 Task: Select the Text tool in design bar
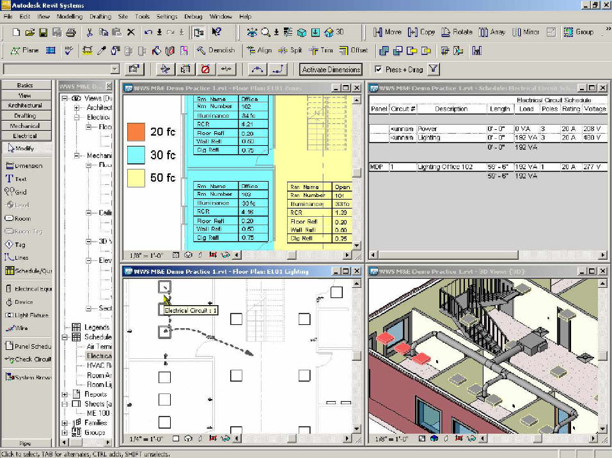click(x=17, y=179)
